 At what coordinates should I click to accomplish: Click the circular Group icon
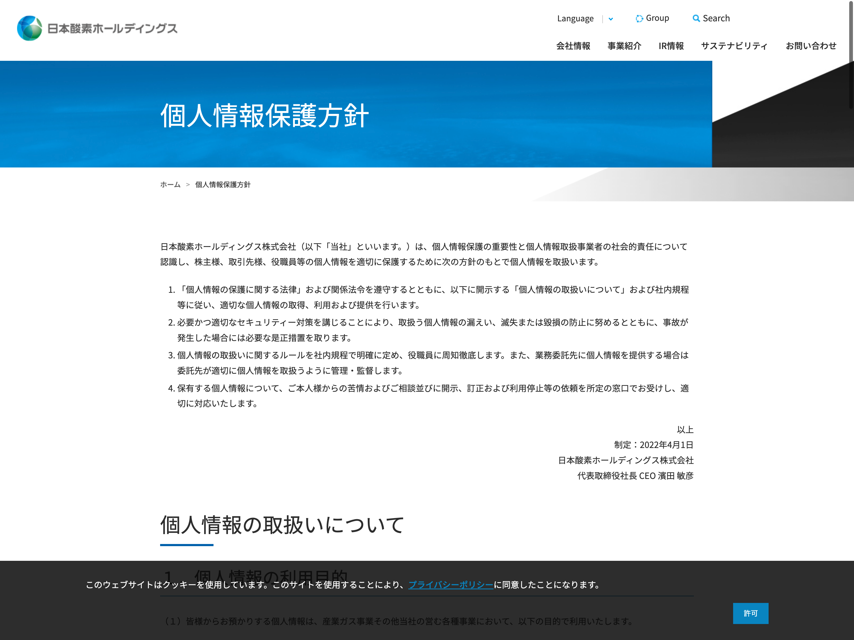coord(639,18)
